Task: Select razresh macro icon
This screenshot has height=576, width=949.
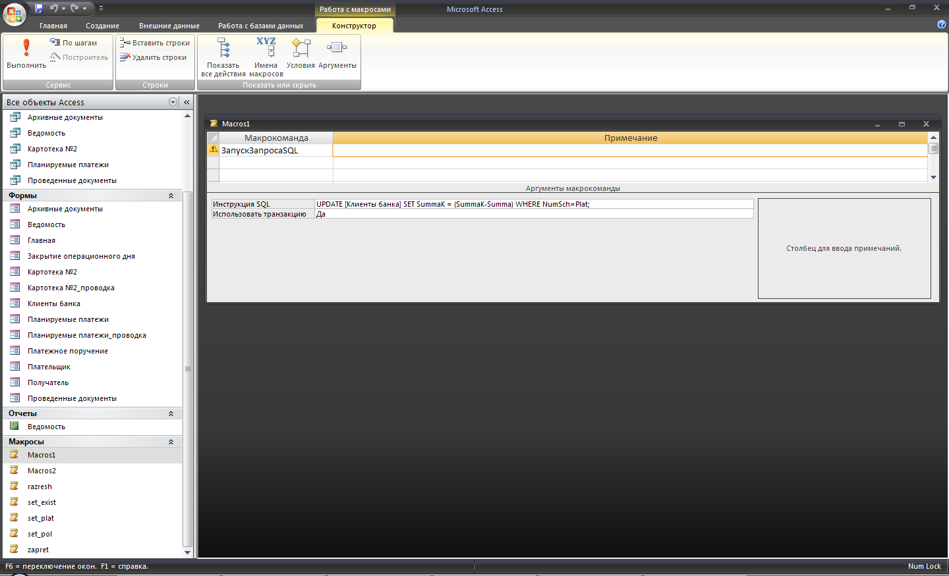Action: 14,486
